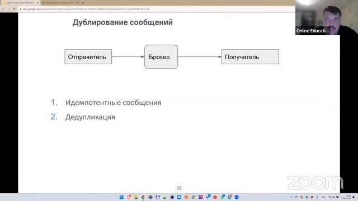Click the text Идемпотентные сообщения
This screenshot has width=358, height=201.
(x=113, y=103)
